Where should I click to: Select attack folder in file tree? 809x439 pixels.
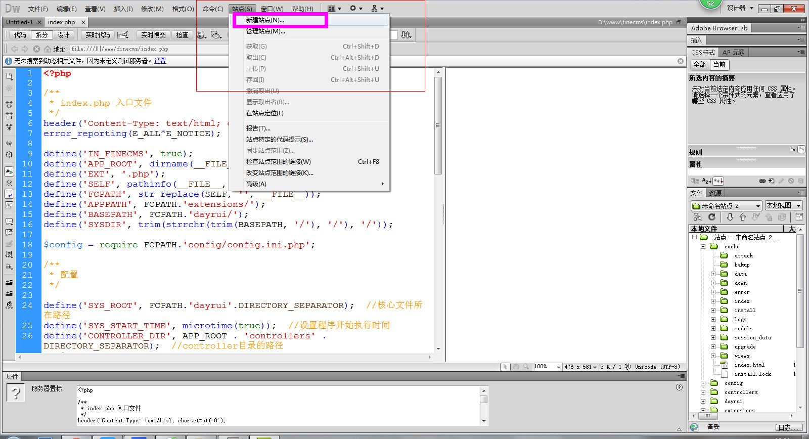tap(743, 255)
